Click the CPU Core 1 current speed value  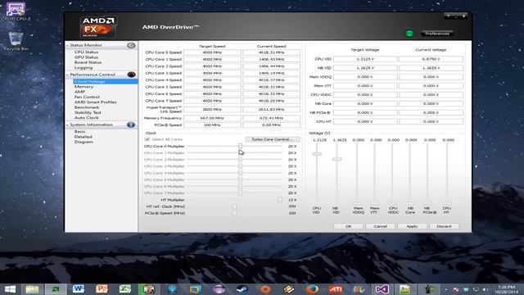click(271, 59)
